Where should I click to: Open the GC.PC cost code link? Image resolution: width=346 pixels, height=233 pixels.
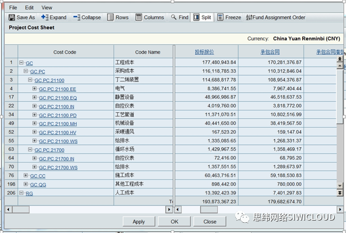point(37,72)
